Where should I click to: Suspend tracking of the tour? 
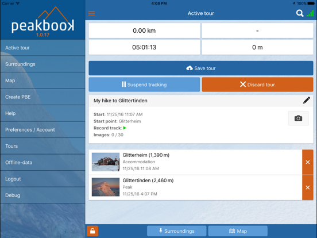[x=144, y=85]
